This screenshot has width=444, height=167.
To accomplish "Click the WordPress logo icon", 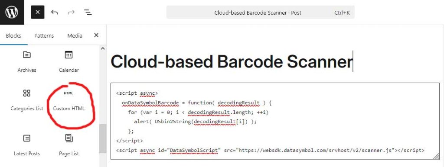I will [x=12, y=12].
